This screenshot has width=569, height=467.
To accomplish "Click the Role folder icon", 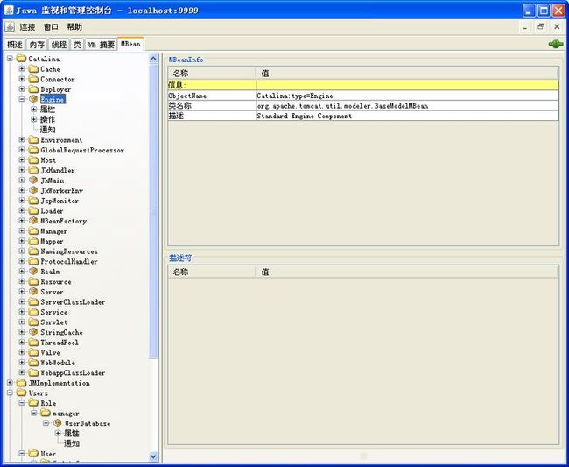I will coord(33,403).
